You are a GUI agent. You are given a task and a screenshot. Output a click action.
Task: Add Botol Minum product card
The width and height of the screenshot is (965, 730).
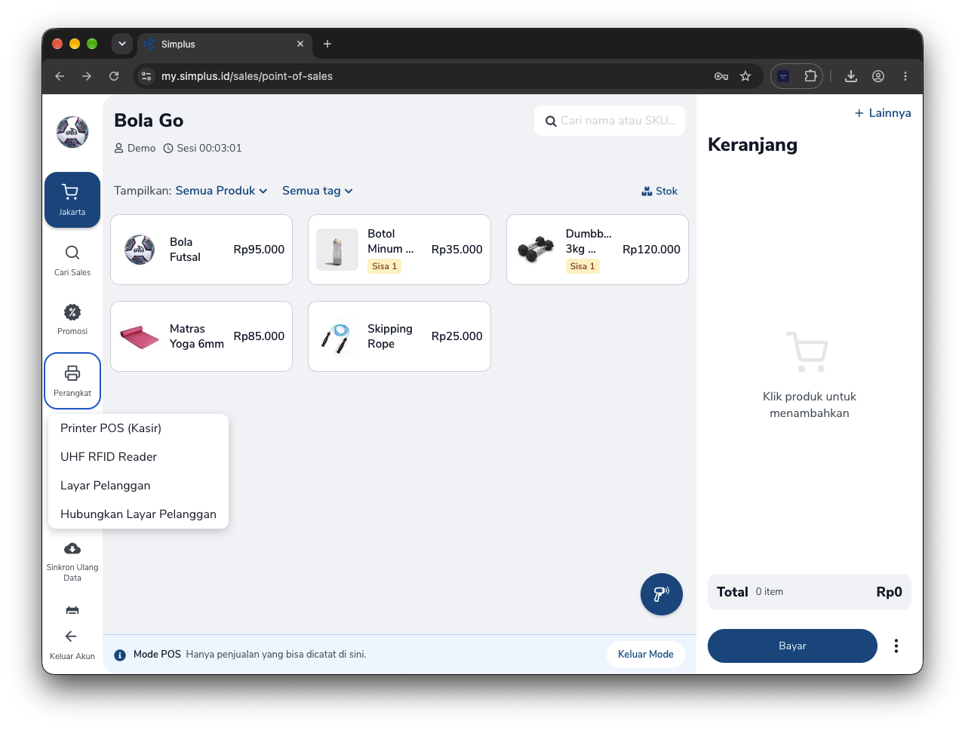pyautogui.click(x=399, y=250)
